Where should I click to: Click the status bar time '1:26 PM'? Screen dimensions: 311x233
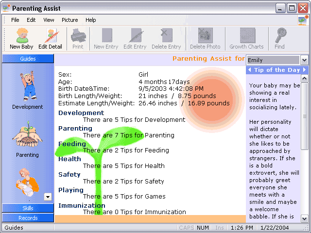(x=242, y=228)
